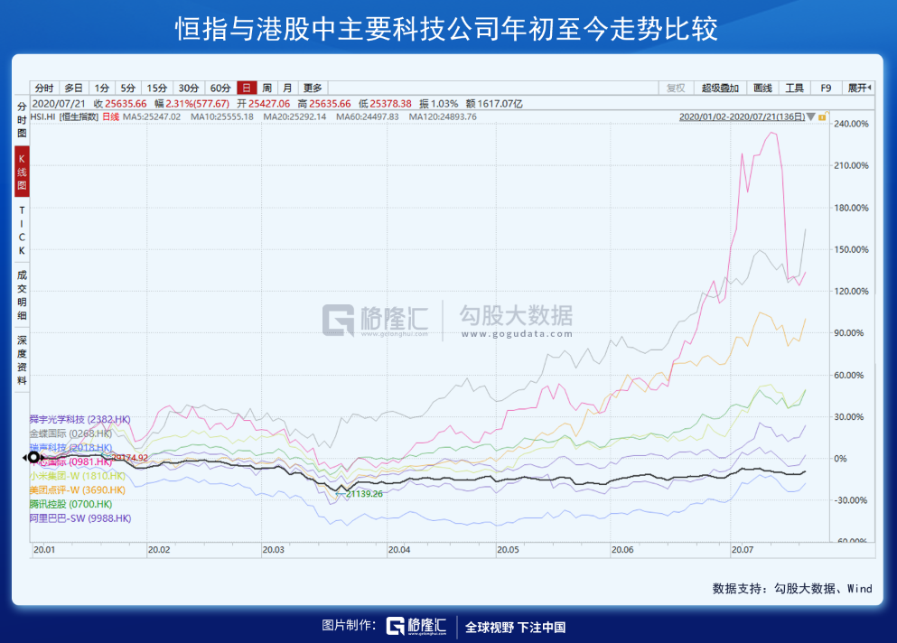Click the F9 button
Screen dimensions: 897x643
(x=826, y=88)
